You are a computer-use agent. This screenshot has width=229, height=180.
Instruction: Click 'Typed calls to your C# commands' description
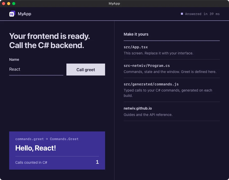pos(168,93)
